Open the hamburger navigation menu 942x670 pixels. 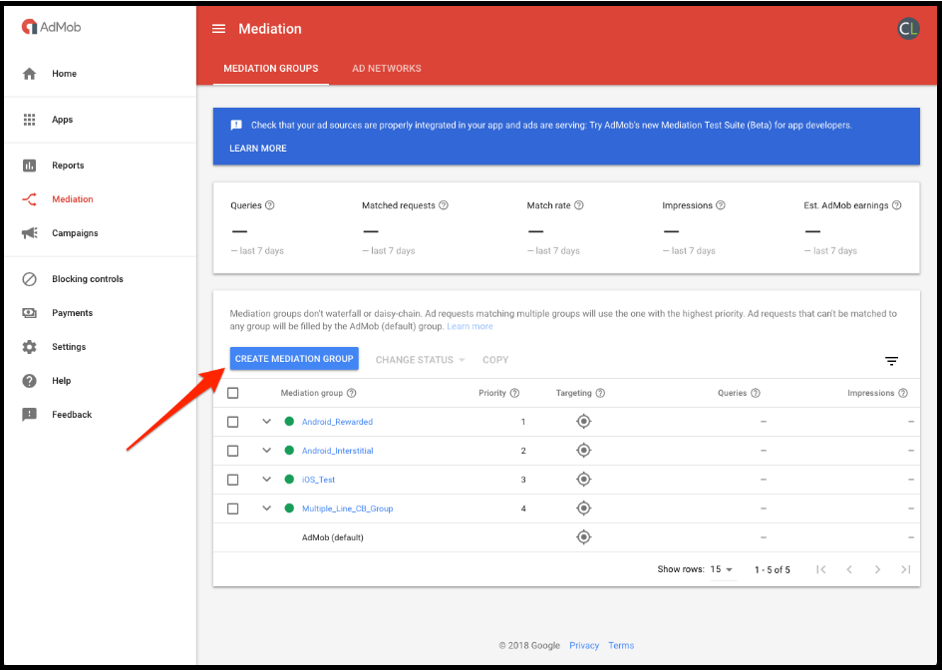[218, 29]
